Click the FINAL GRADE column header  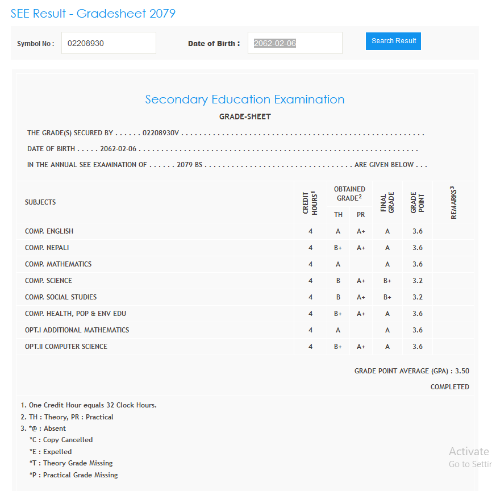387,202
